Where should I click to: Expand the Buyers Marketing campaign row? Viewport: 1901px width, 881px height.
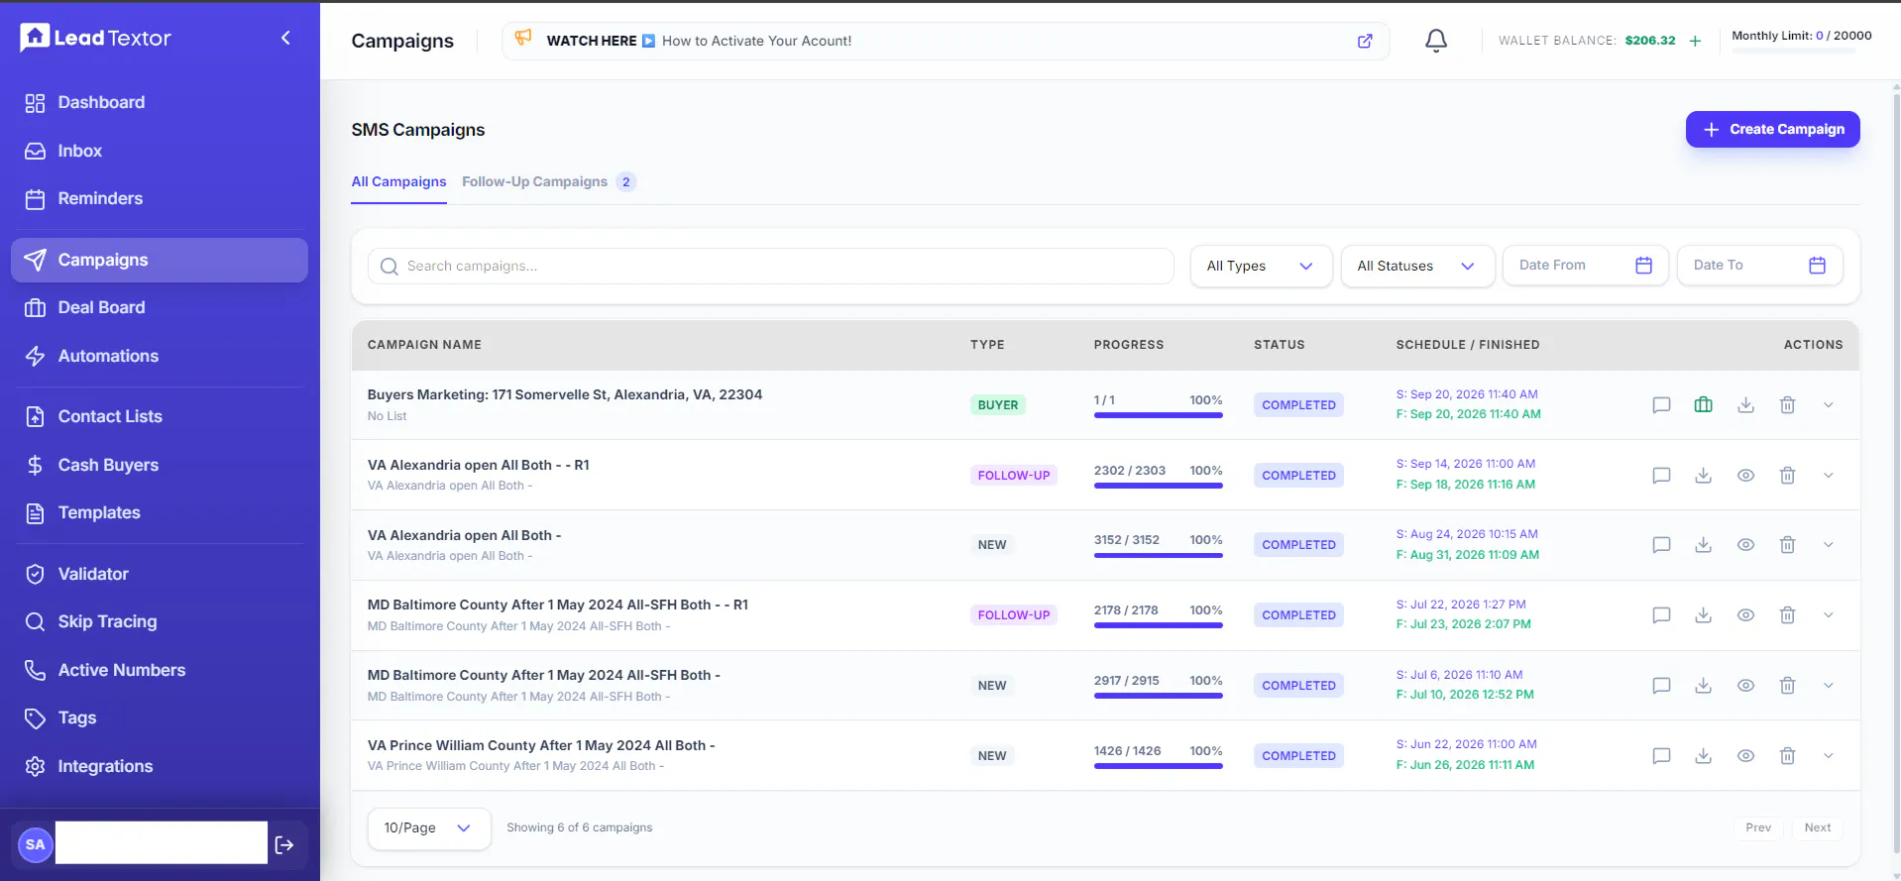pyautogui.click(x=1828, y=405)
